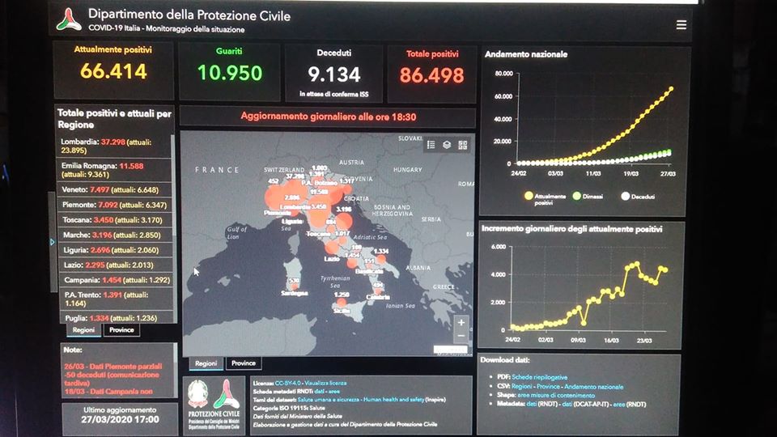
Task: Expand the side panel using the blue arrow
Action: coord(52,242)
